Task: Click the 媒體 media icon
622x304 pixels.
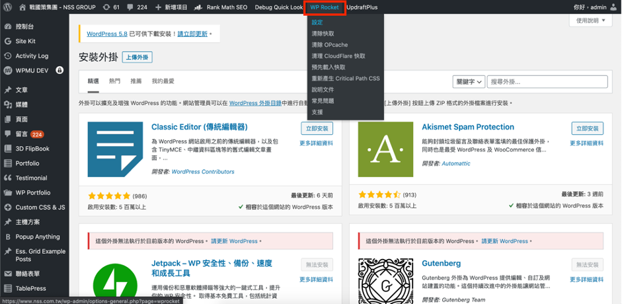Action: pos(7,104)
